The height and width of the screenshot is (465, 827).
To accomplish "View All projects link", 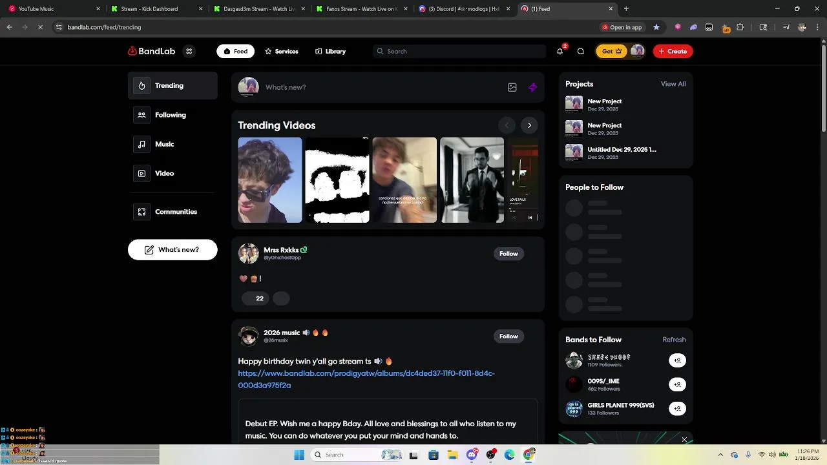I will [x=673, y=84].
